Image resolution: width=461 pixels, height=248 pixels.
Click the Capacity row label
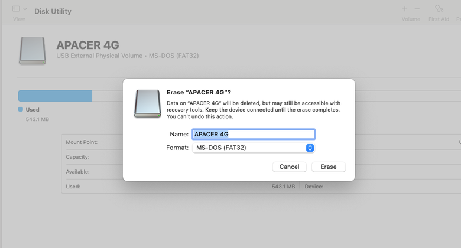coord(77,157)
